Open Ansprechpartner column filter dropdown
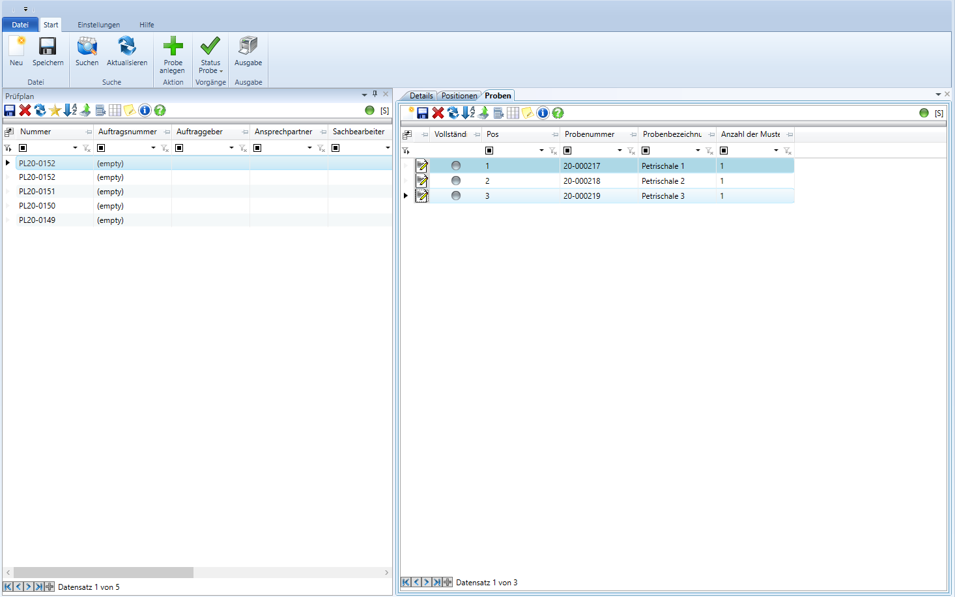Image resolution: width=955 pixels, height=597 pixels. 309,148
